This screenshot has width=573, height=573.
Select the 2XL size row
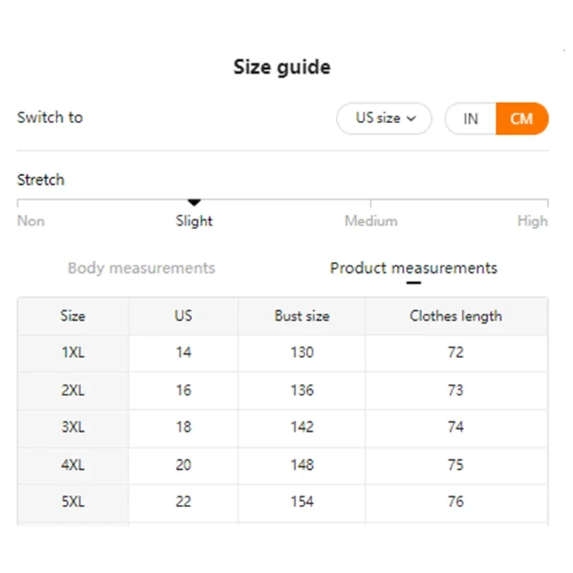[x=73, y=390]
